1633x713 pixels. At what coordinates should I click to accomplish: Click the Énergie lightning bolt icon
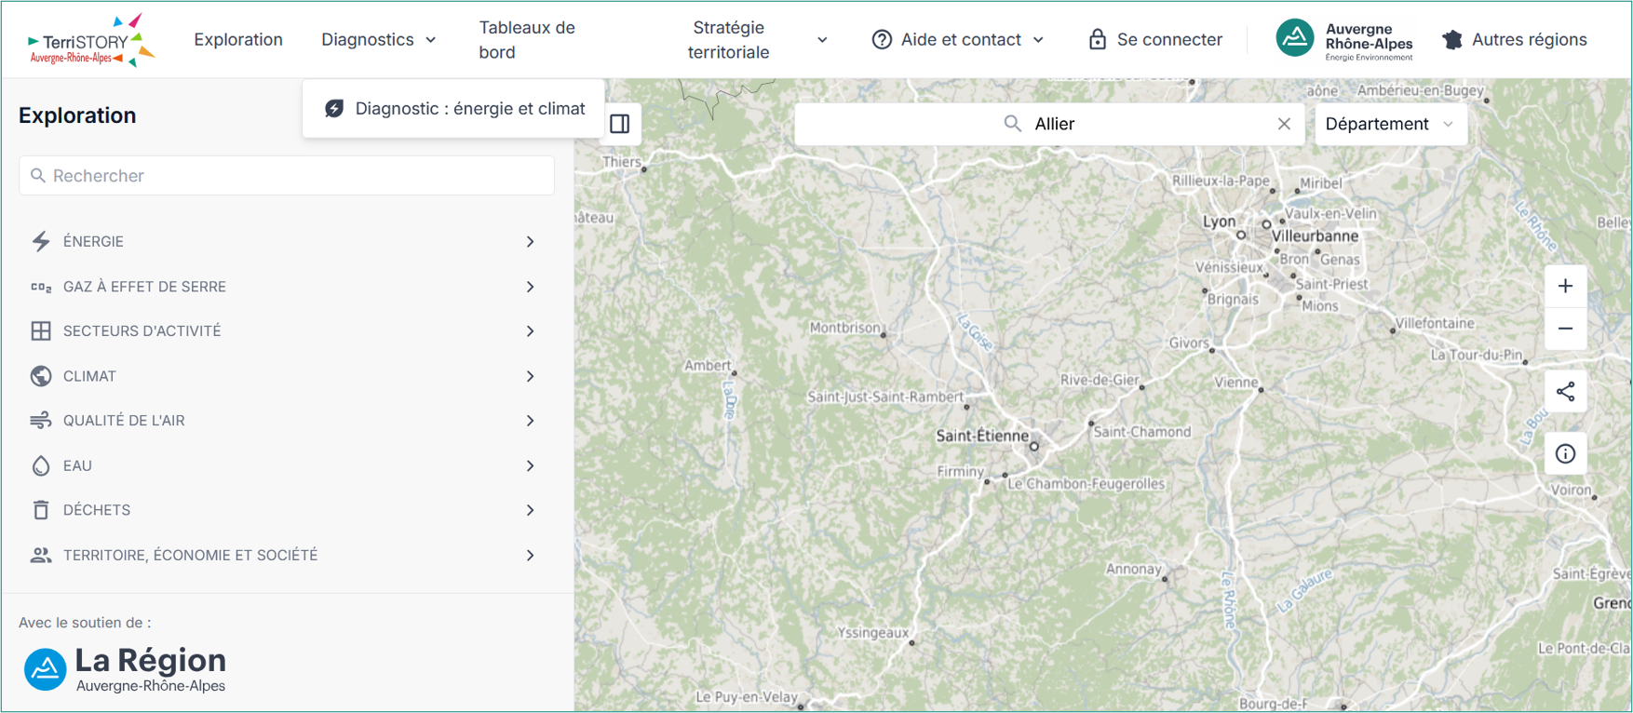click(x=40, y=242)
